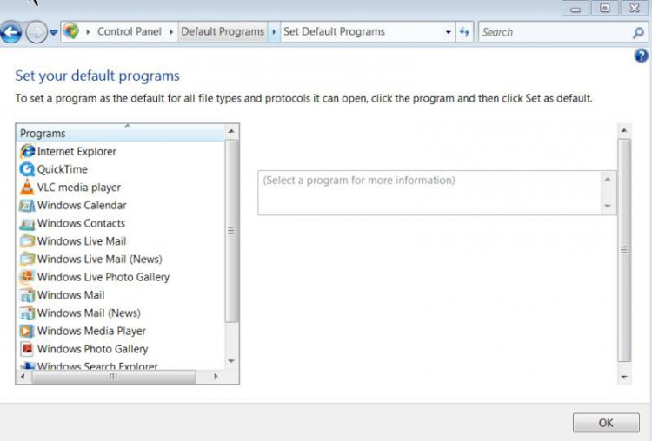
Task: Click right pane scrollbar up arrow
Action: 623,131
